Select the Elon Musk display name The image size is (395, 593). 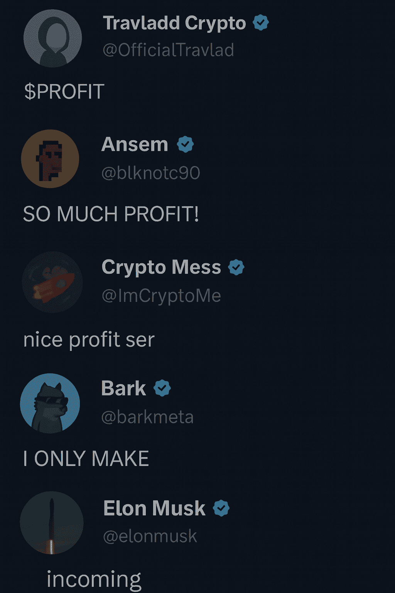(x=154, y=508)
